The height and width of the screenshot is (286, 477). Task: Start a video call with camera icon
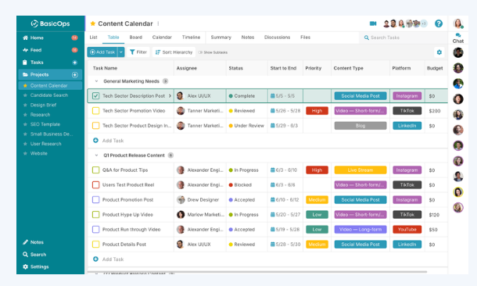pyautogui.click(x=373, y=23)
